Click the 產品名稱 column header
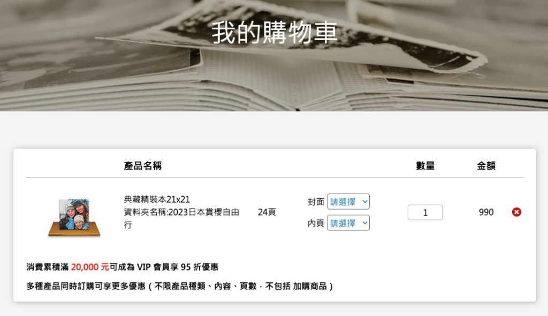 tap(143, 166)
